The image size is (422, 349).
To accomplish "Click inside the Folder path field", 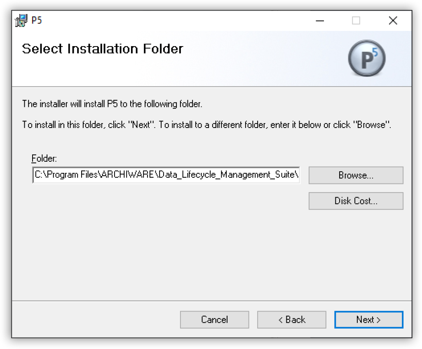I will coord(166,175).
